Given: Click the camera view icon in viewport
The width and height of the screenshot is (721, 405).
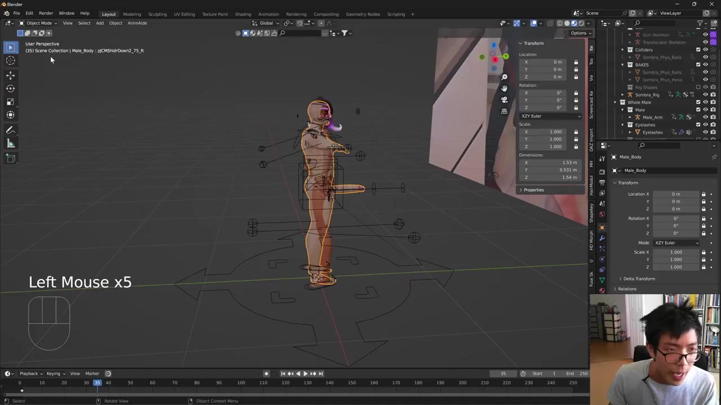Looking at the screenshot, I should click(x=504, y=100).
